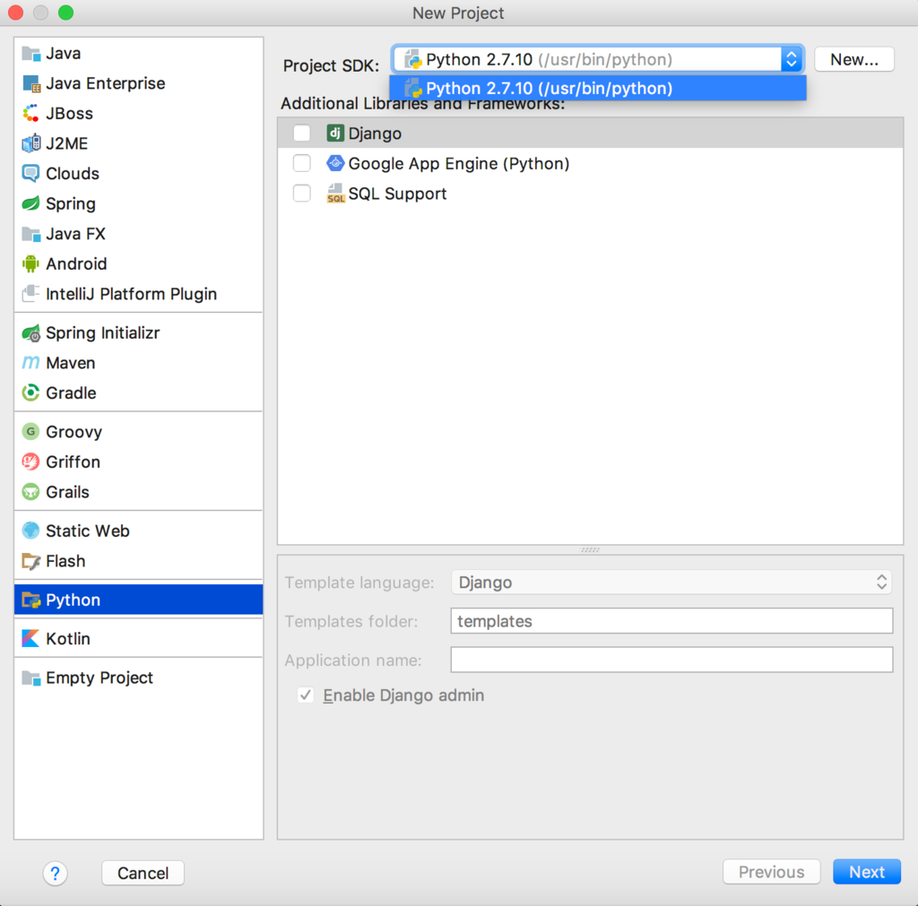Click the J2ME phone icon
Screen dimensions: 918x906
(31, 143)
